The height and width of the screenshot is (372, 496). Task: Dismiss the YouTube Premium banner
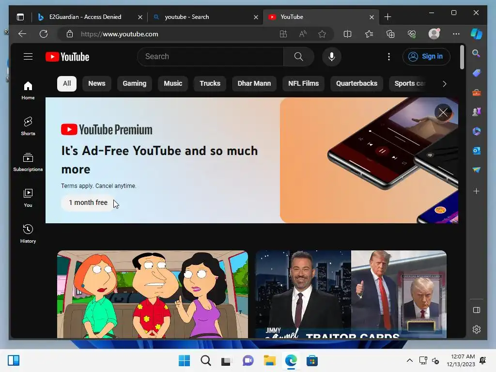(x=443, y=112)
